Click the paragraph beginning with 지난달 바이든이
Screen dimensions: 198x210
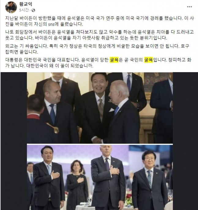point(99,21)
